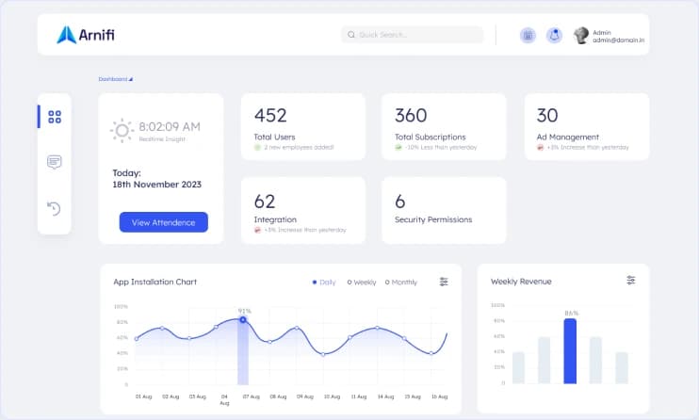
Task: Expand the Dashboard breadcrumb arrow
Action: (131, 79)
